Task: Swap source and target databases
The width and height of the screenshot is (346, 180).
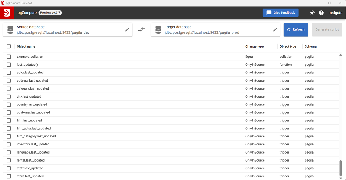Action: (141, 30)
